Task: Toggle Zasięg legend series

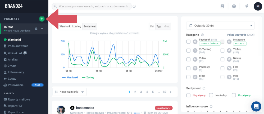Action: coord(88,78)
